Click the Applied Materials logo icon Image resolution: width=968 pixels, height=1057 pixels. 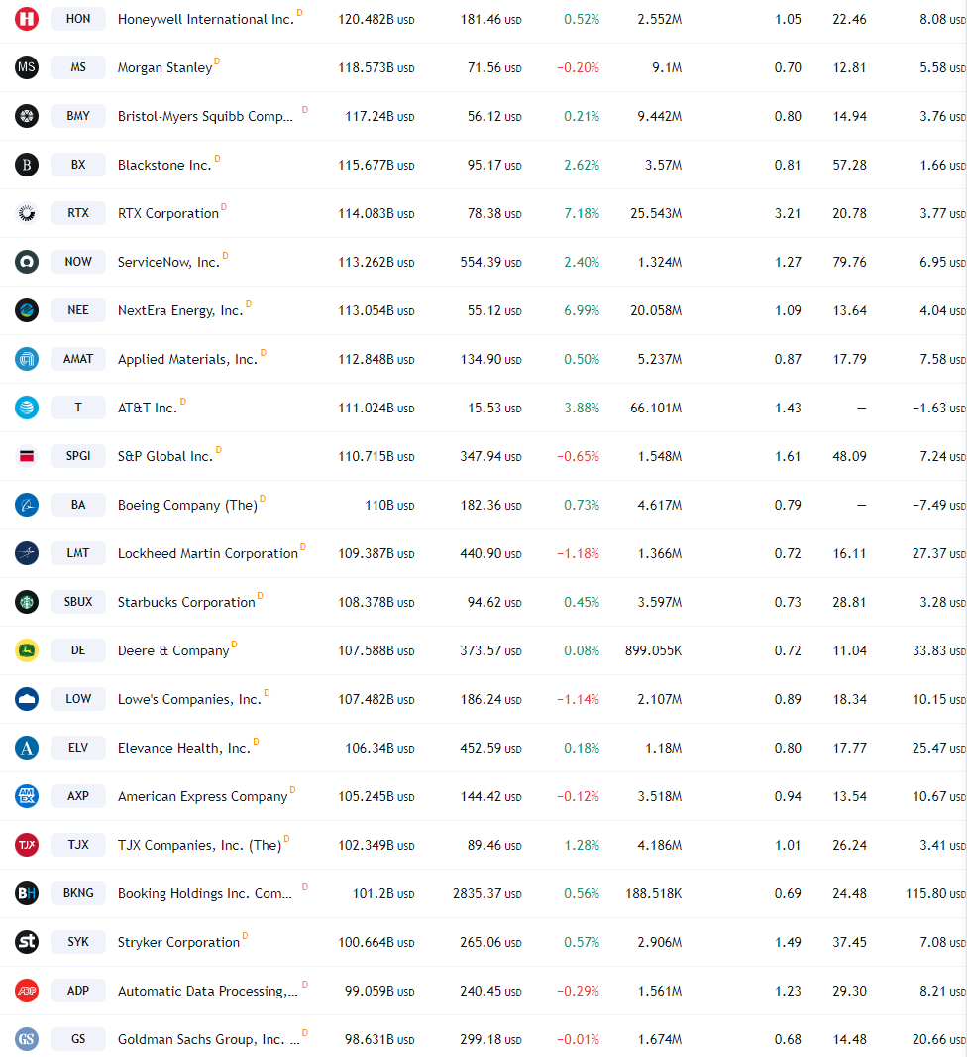coord(27,359)
